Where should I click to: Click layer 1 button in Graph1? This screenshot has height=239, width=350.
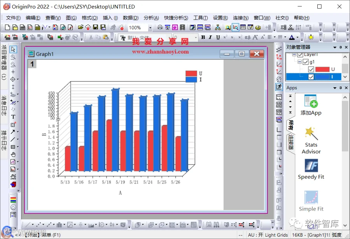(32, 64)
